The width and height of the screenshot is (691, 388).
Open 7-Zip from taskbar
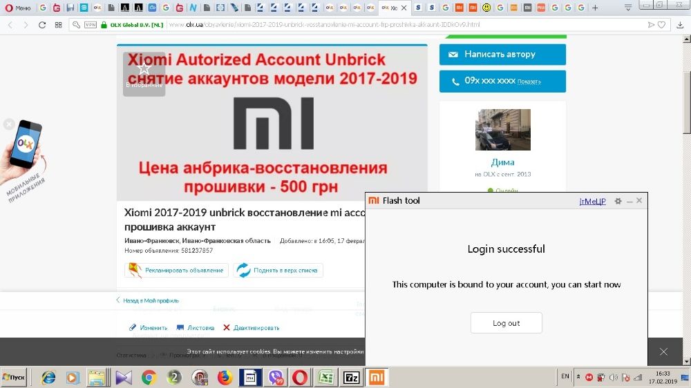[x=351, y=378]
